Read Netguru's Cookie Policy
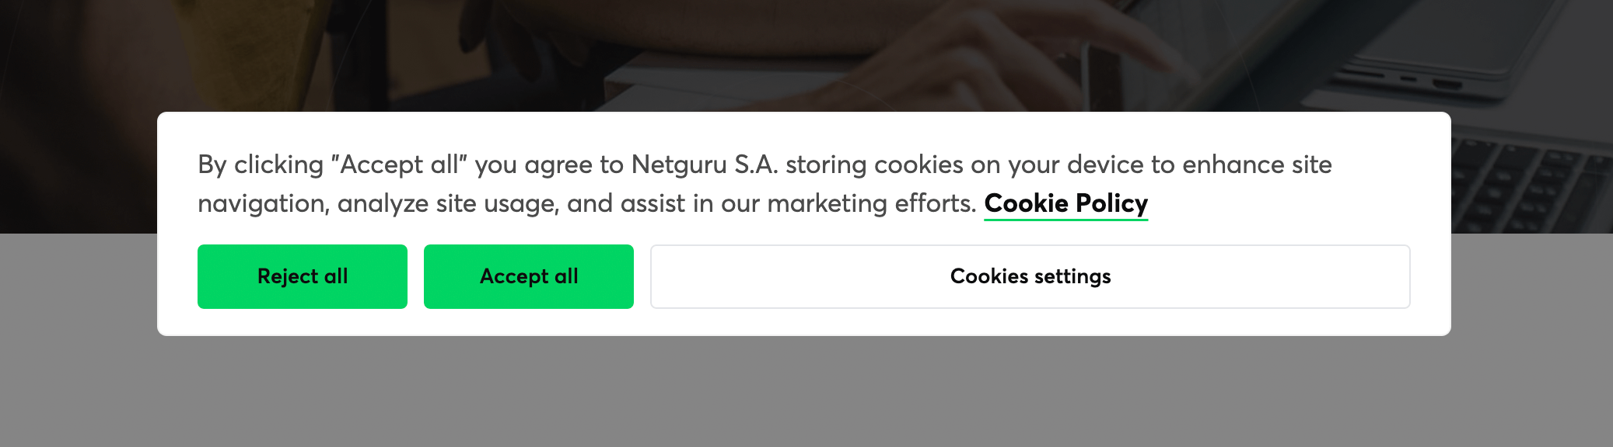Viewport: 1613px width, 447px height. (x=1065, y=203)
